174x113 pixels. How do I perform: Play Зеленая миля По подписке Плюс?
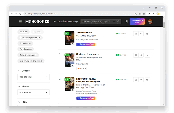pos(86,44)
